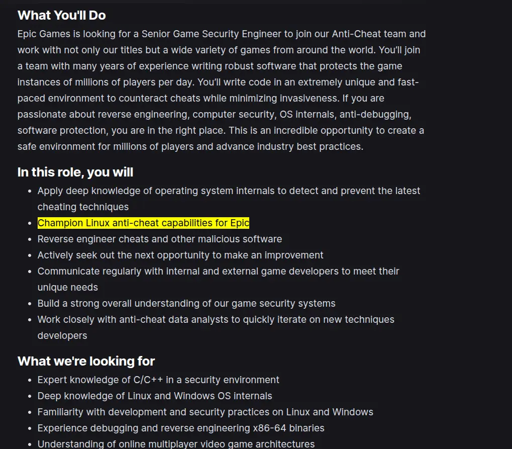Click "Communicate regularly with internal and external" bullet
Image resolution: width=512 pixels, height=449 pixels.
[x=218, y=271]
